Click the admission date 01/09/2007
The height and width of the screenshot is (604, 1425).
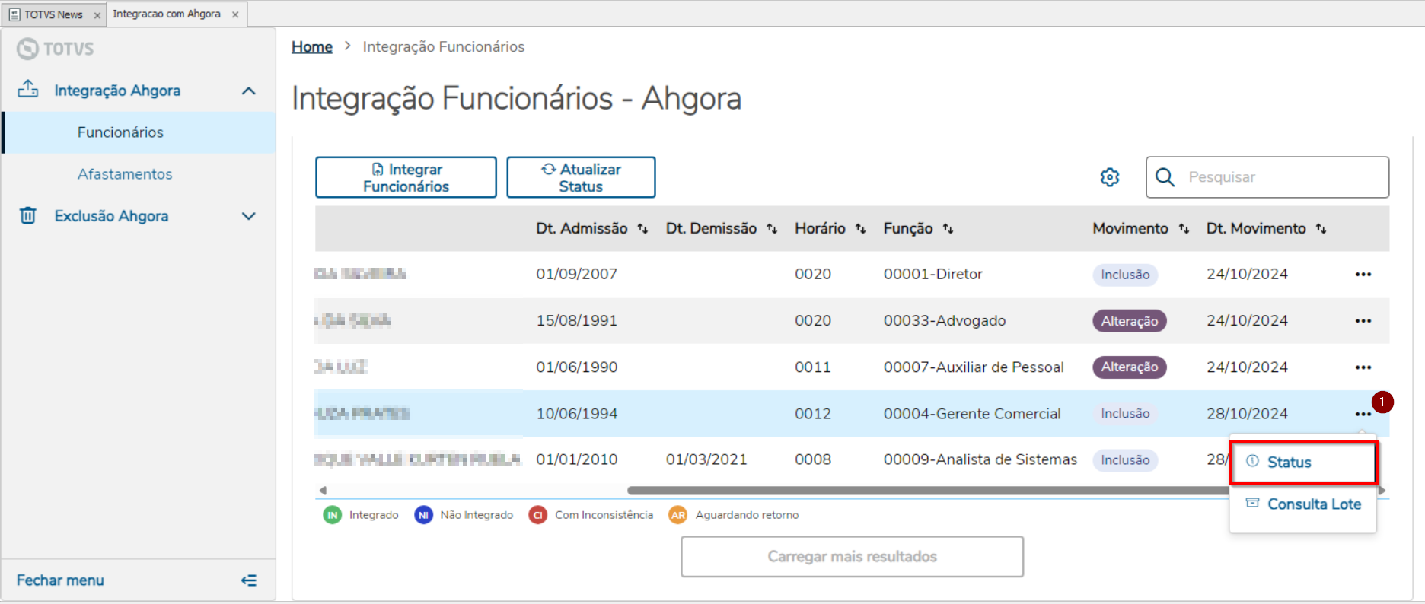pos(576,274)
